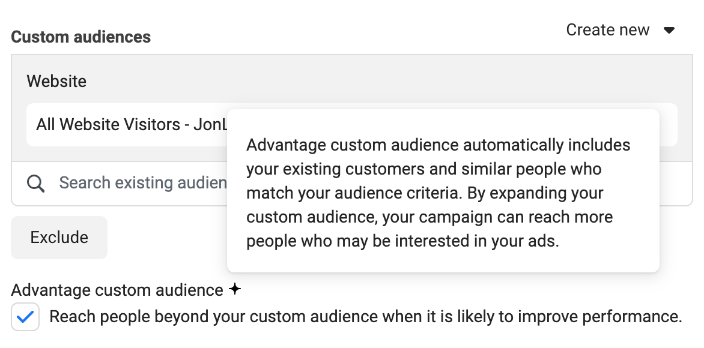
Task: Click the word 'Visitors' in the selected audience
Action: 152,125
